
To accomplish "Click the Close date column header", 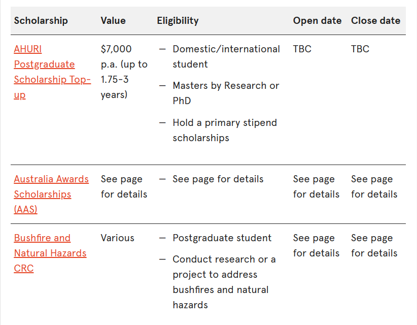I will [375, 21].
